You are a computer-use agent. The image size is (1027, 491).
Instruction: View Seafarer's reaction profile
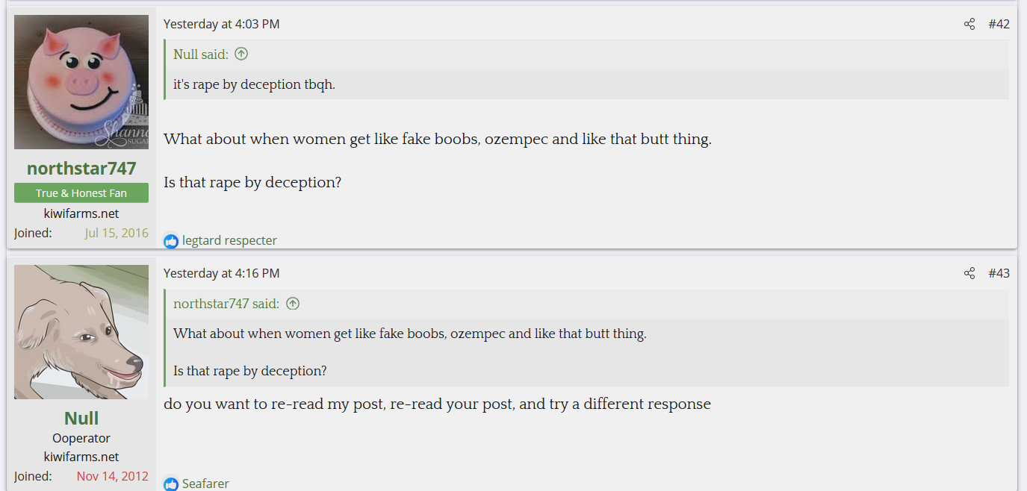point(205,484)
